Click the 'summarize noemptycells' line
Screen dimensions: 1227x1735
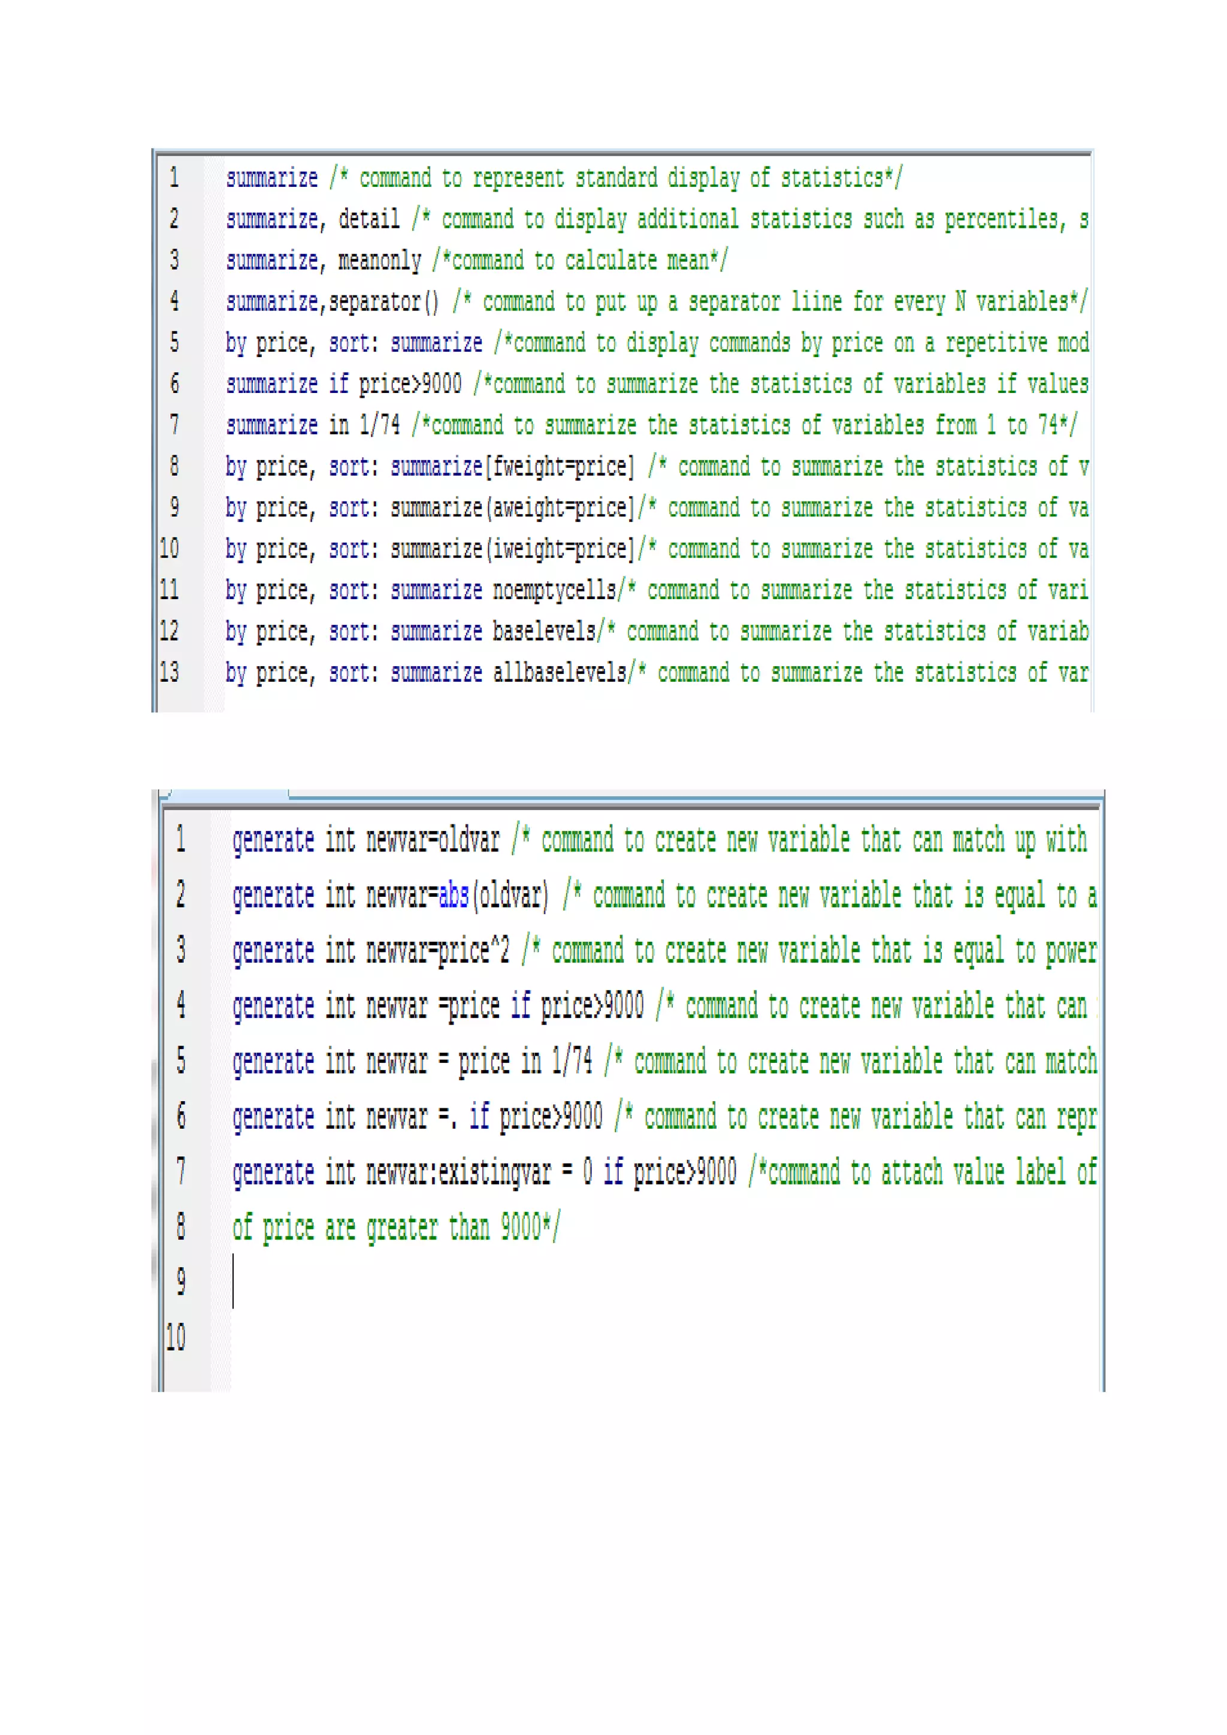coord(657,590)
